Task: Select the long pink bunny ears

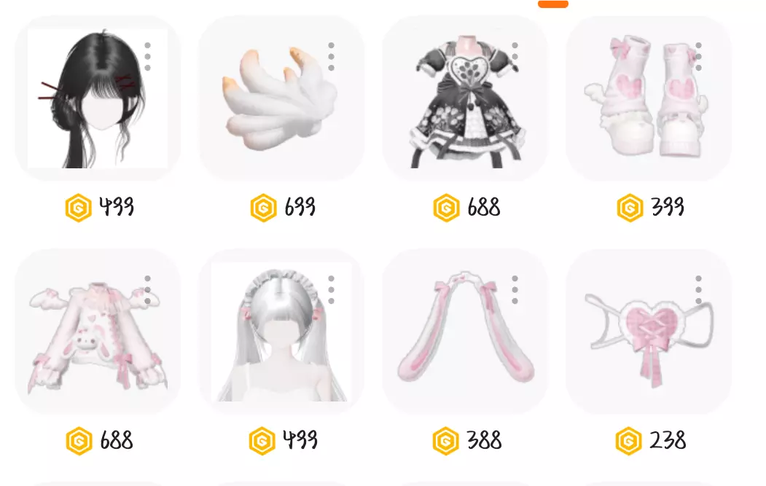Action: pos(465,332)
